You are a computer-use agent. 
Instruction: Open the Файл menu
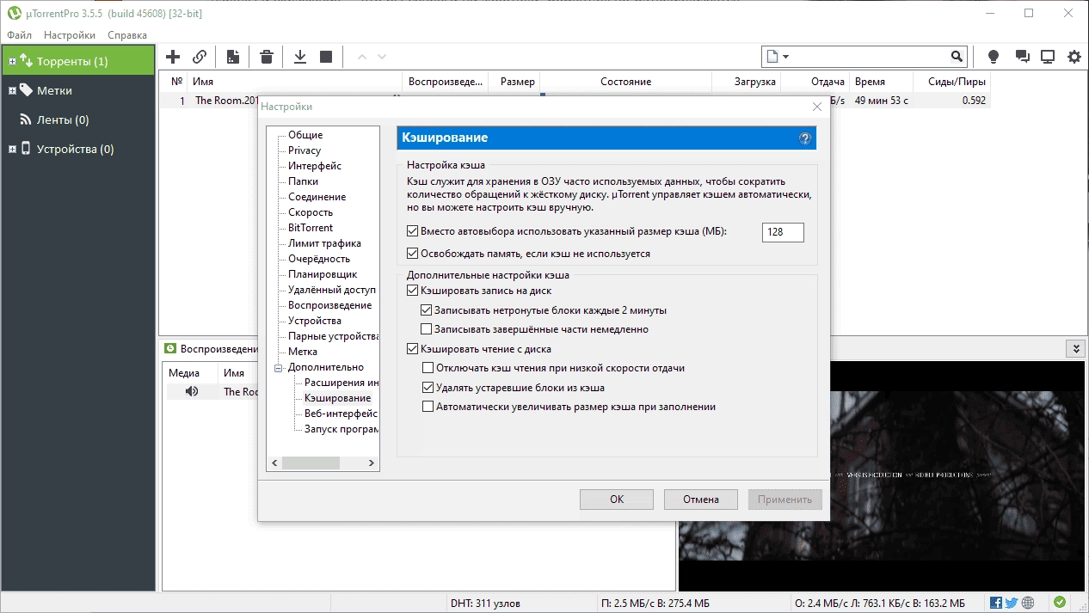coord(19,35)
